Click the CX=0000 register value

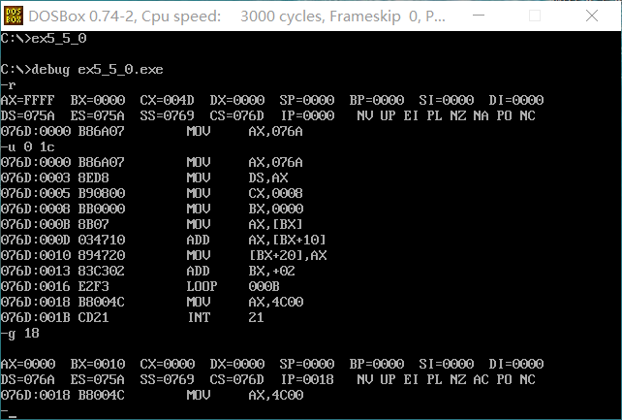pos(167,364)
